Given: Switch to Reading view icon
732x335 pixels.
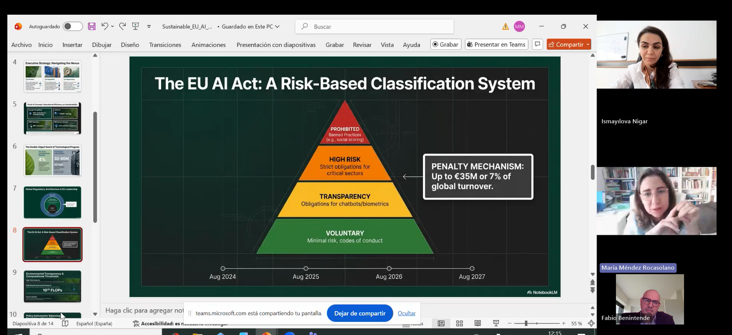Looking at the screenshot, I should point(478,323).
